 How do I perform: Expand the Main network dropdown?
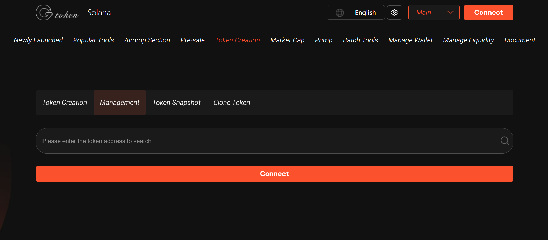(x=434, y=12)
